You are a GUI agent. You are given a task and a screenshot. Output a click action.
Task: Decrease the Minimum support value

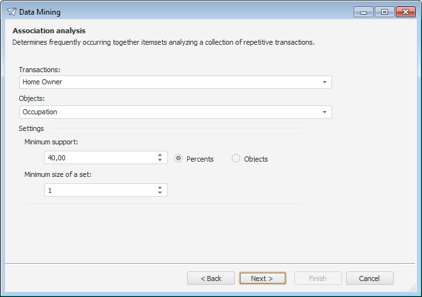[x=160, y=160]
